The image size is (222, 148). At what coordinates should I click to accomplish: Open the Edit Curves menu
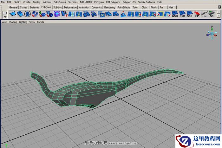click(x=60, y=2)
